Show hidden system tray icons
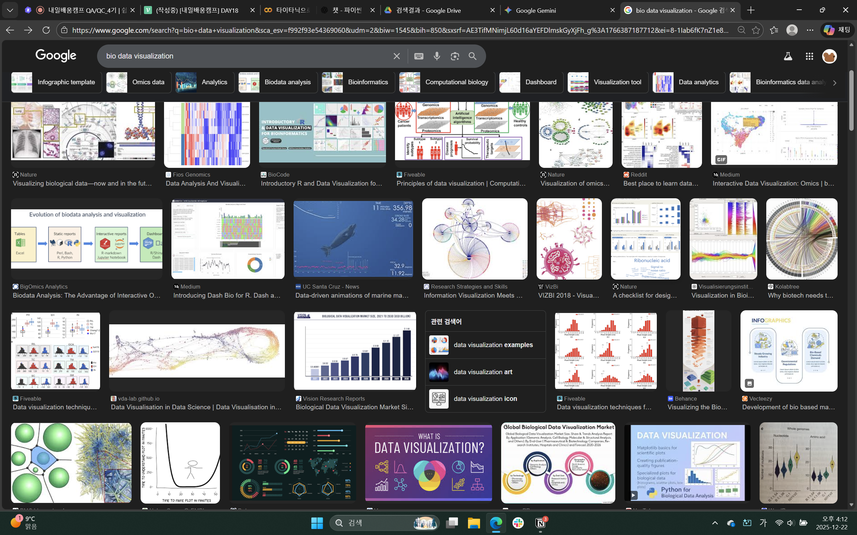 click(x=715, y=523)
